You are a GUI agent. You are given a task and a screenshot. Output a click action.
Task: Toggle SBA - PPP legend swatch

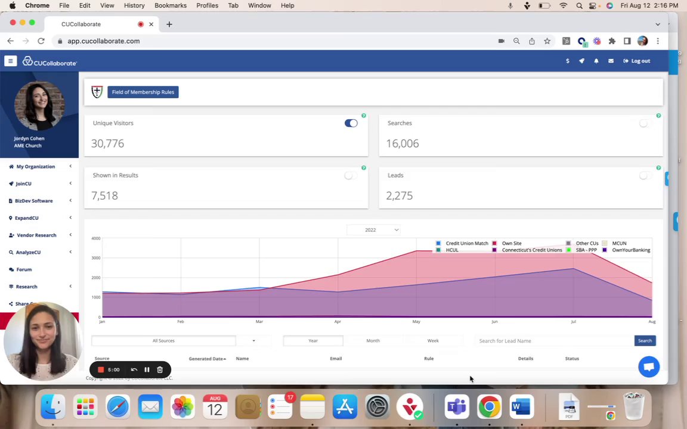pos(568,250)
